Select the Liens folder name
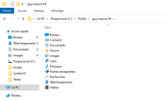The image size is (167, 101). pos(53,61)
